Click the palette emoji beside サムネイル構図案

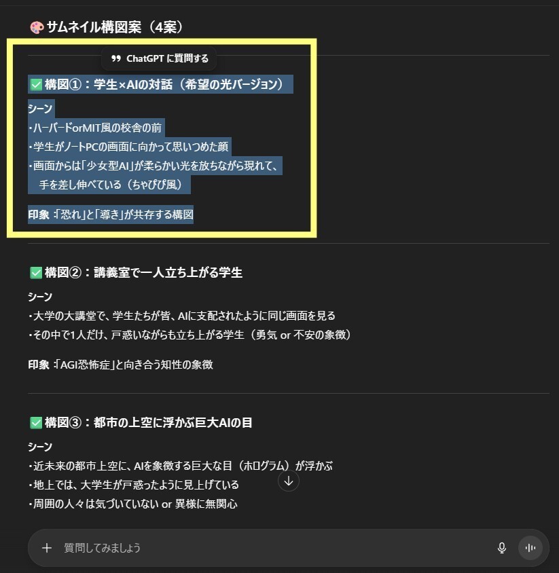[37, 27]
